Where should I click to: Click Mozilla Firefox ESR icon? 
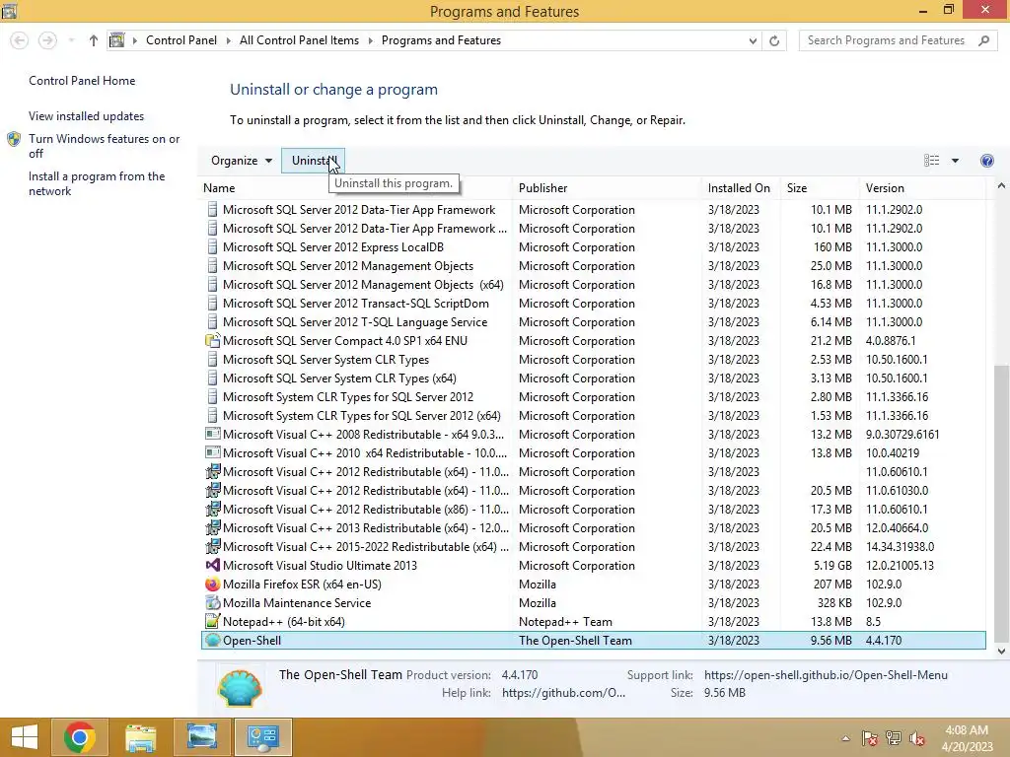tap(212, 585)
